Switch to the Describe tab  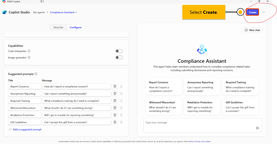point(58,27)
